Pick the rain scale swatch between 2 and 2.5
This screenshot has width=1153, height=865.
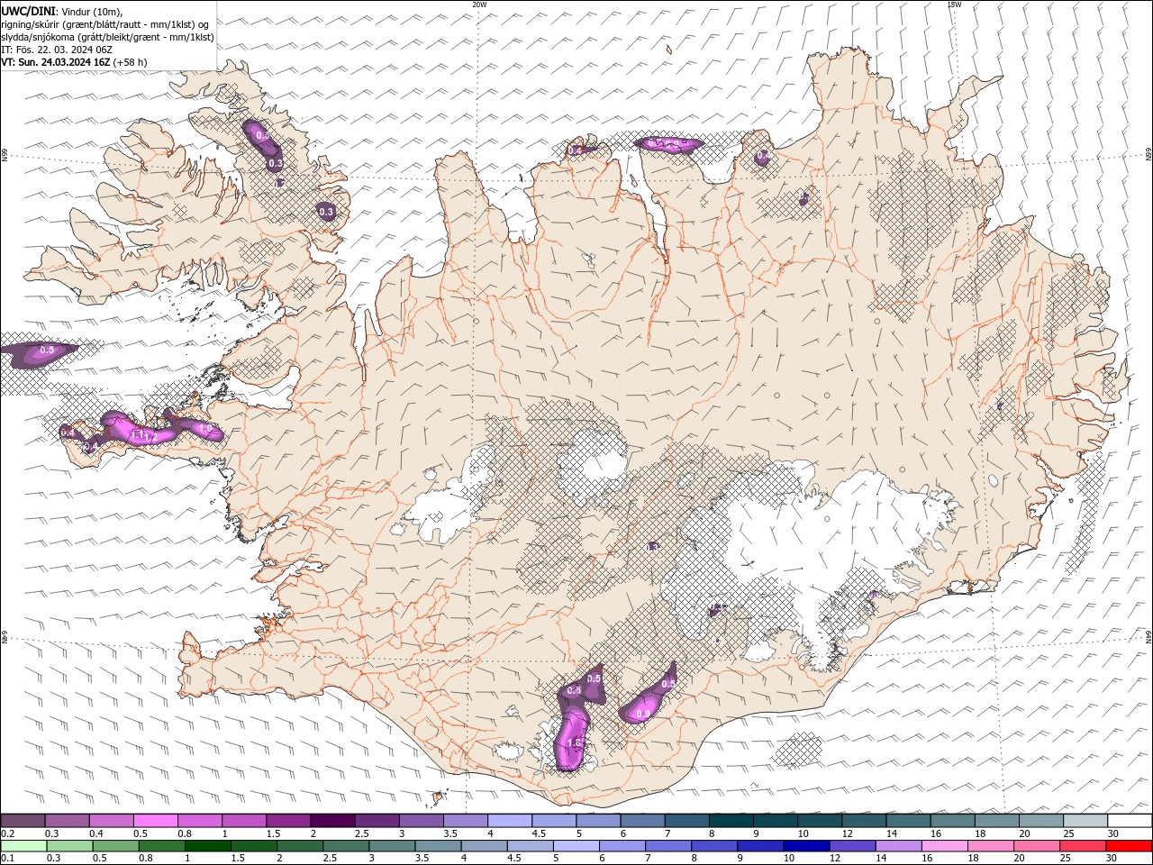[299, 846]
